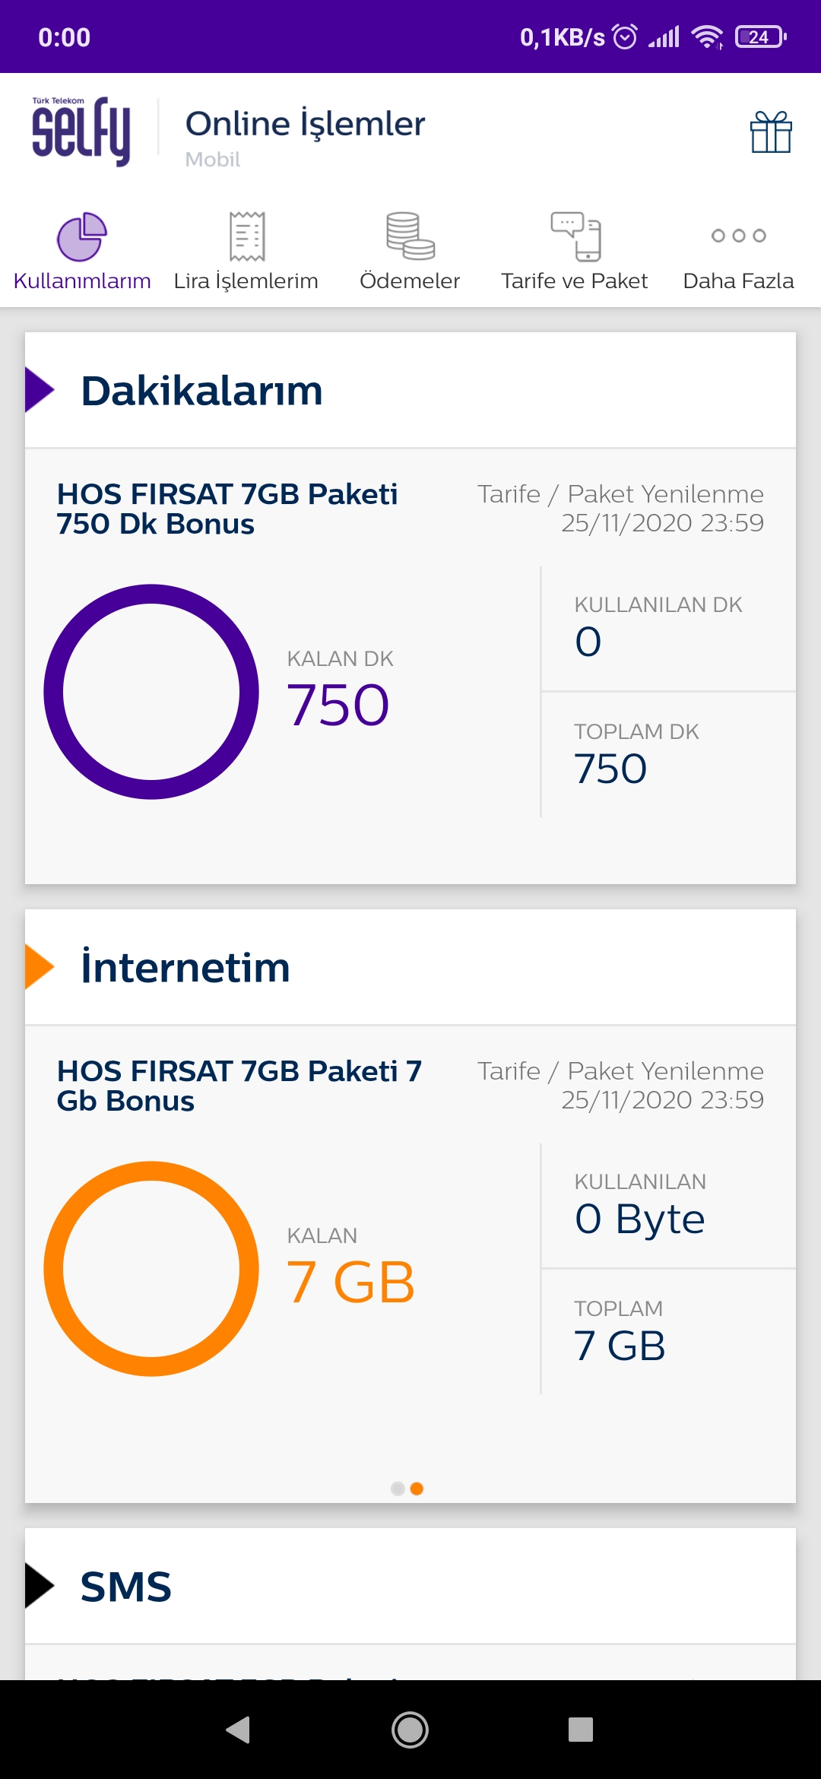
Task: Open the Ödemeler coins icon
Action: pyautogui.click(x=410, y=236)
